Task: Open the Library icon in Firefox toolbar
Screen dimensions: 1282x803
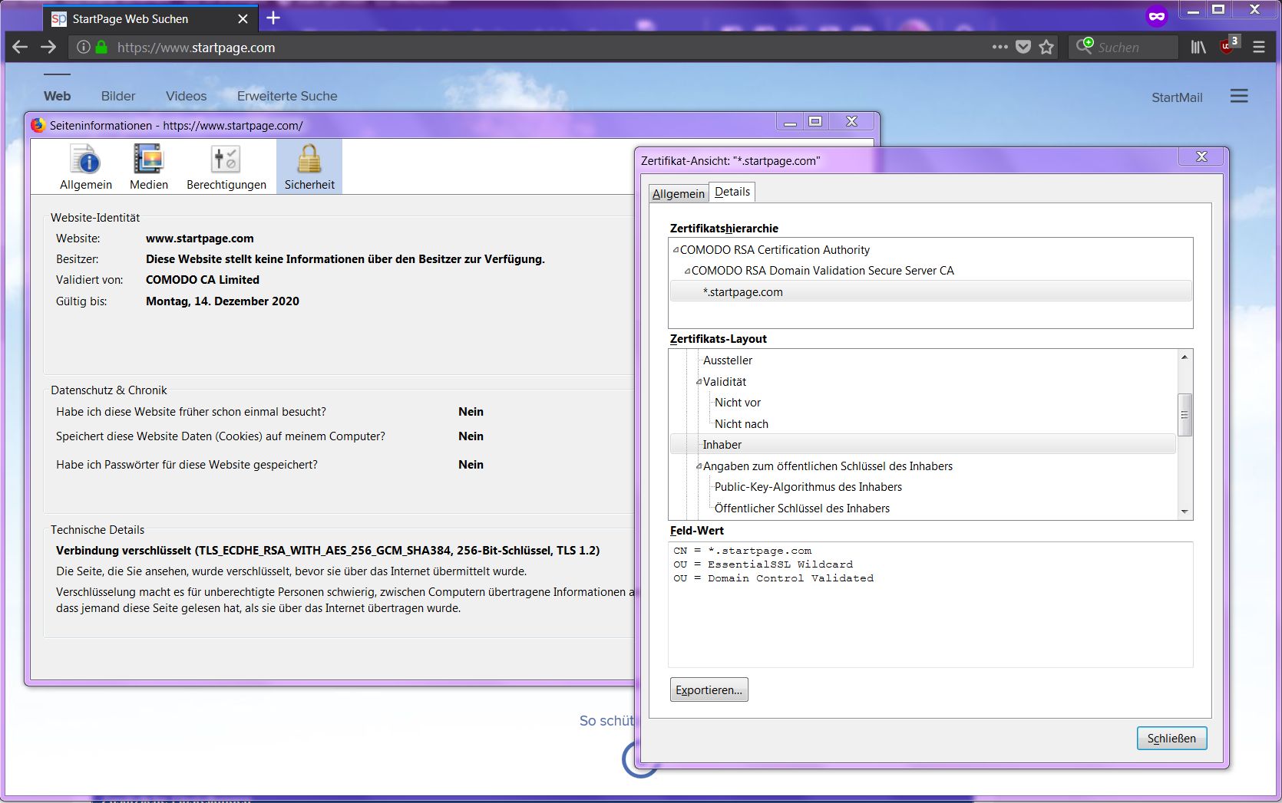Action: tap(1198, 48)
